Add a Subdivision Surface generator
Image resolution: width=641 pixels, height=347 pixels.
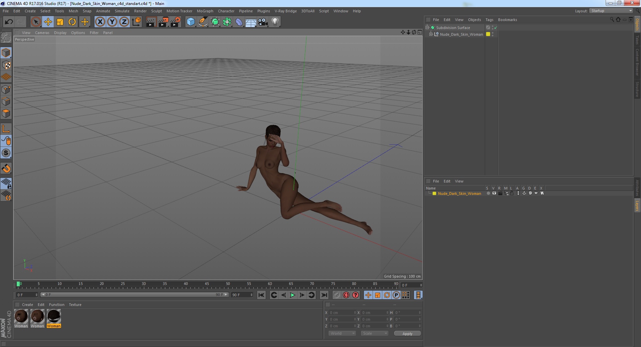(x=215, y=22)
